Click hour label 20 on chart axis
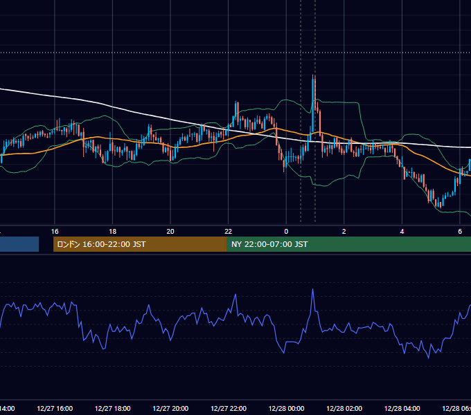 click(170, 232)
